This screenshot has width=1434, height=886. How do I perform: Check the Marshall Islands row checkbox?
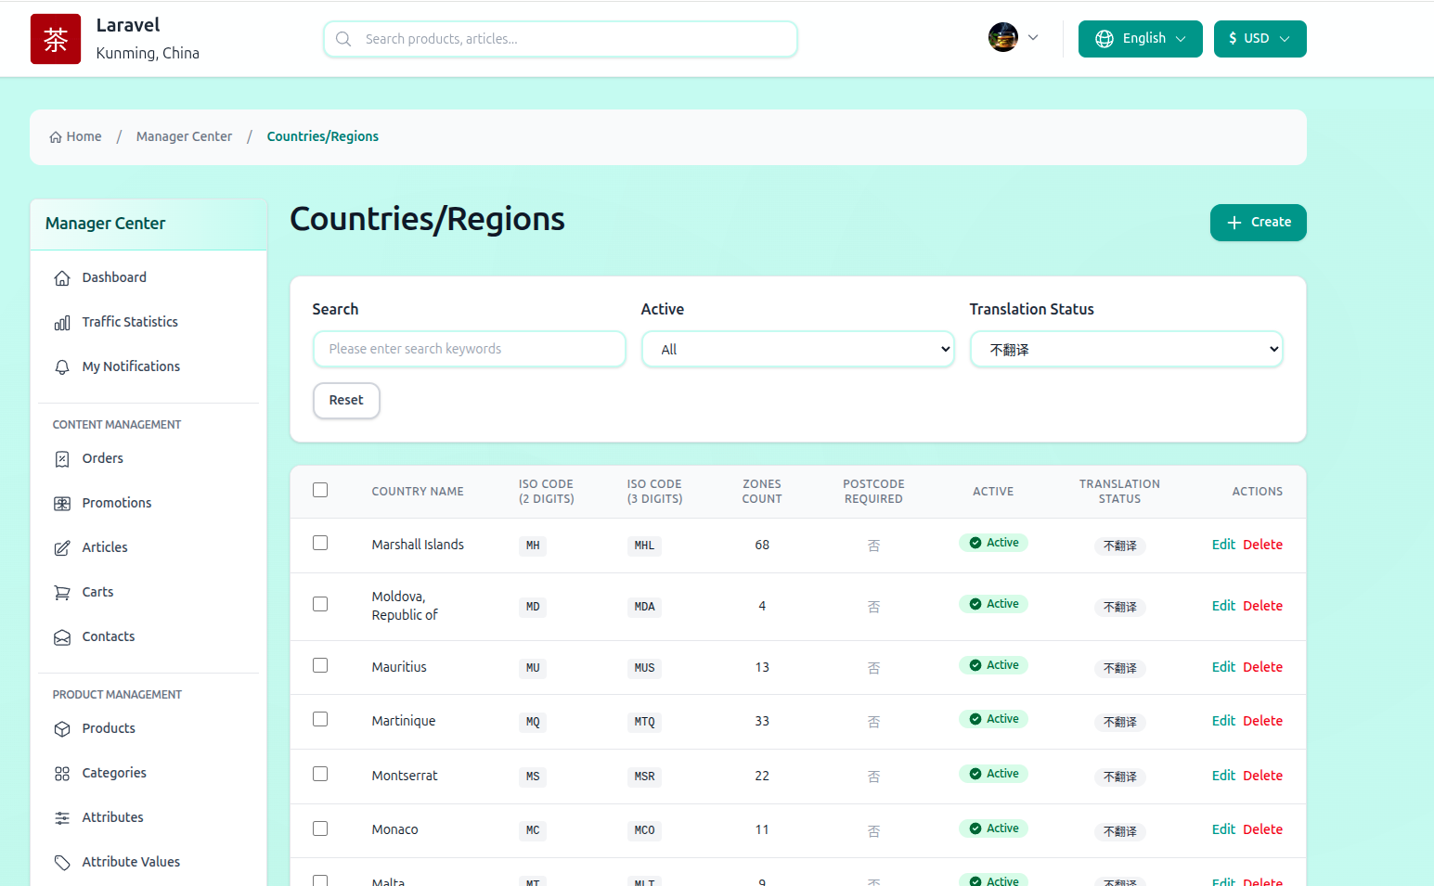pos(320,543)
